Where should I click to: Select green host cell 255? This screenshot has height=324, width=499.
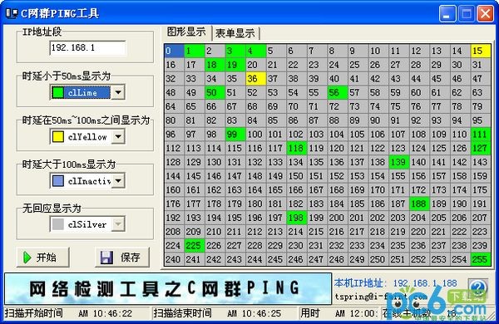click(x=481, y=259)
